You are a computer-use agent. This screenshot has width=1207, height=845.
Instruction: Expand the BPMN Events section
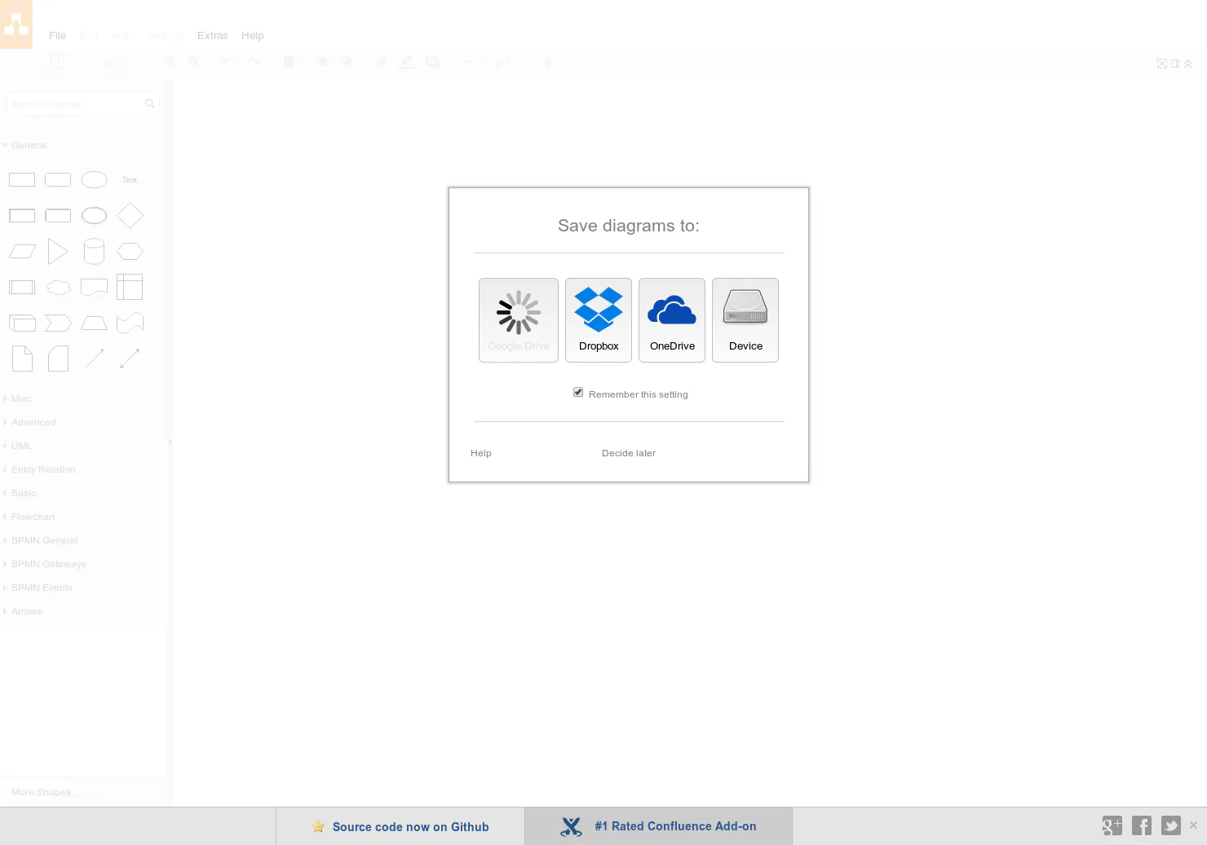pyautogui.click(x=42, y=588)
